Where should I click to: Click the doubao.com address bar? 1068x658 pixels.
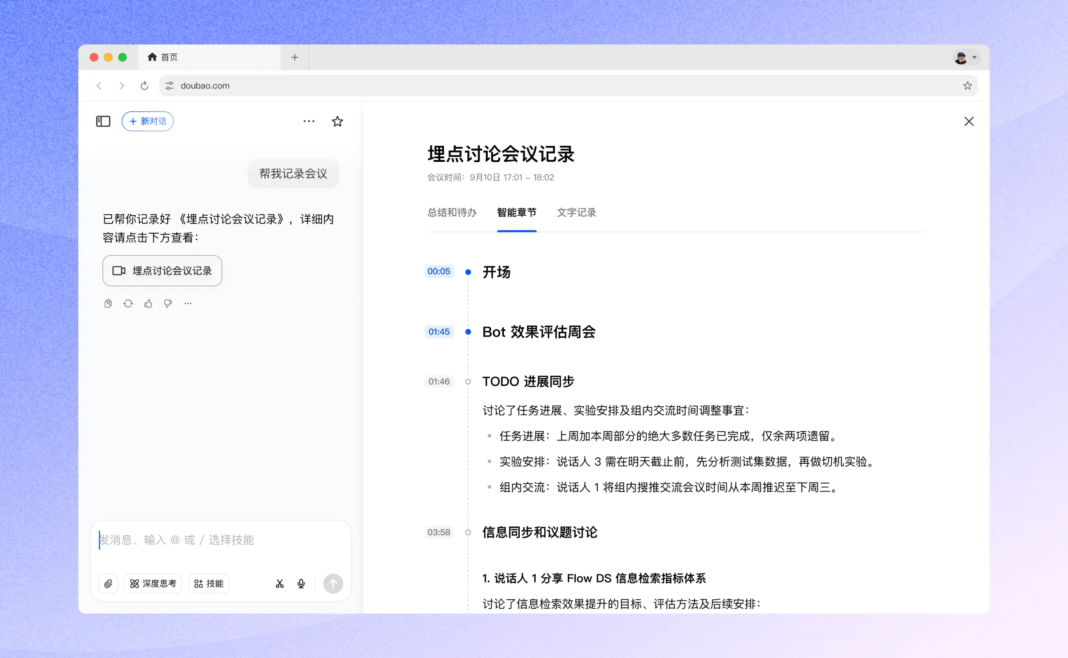(568, 86)
